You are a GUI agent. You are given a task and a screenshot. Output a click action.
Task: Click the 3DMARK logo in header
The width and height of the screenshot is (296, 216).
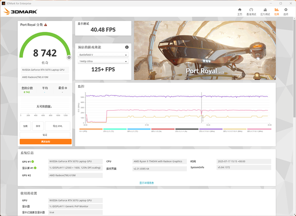[x=21, y=11]
